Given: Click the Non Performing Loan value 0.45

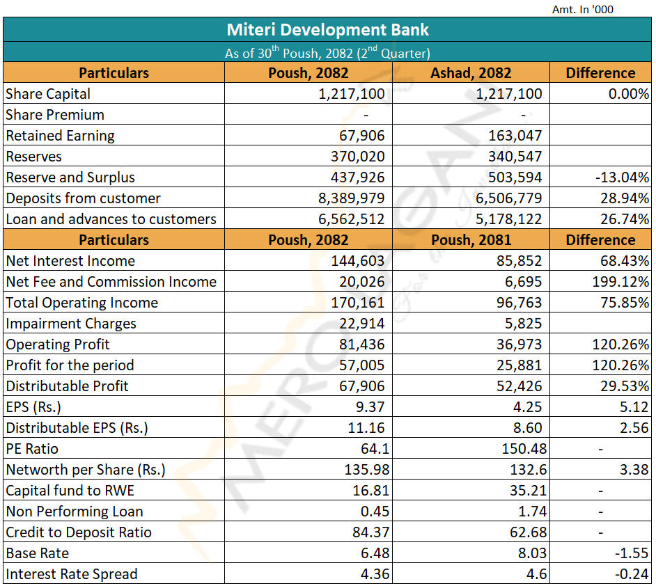Looking at the screenshot, I should [370, 512].
